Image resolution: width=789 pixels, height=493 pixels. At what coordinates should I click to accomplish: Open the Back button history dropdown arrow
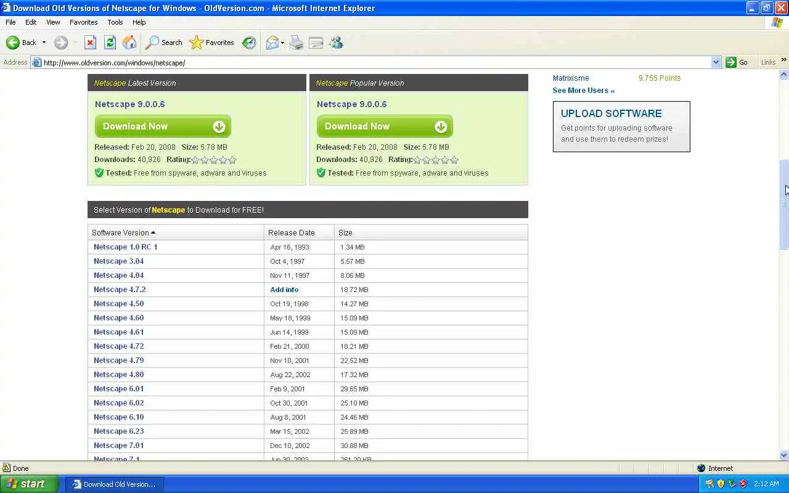coord(44,43)
